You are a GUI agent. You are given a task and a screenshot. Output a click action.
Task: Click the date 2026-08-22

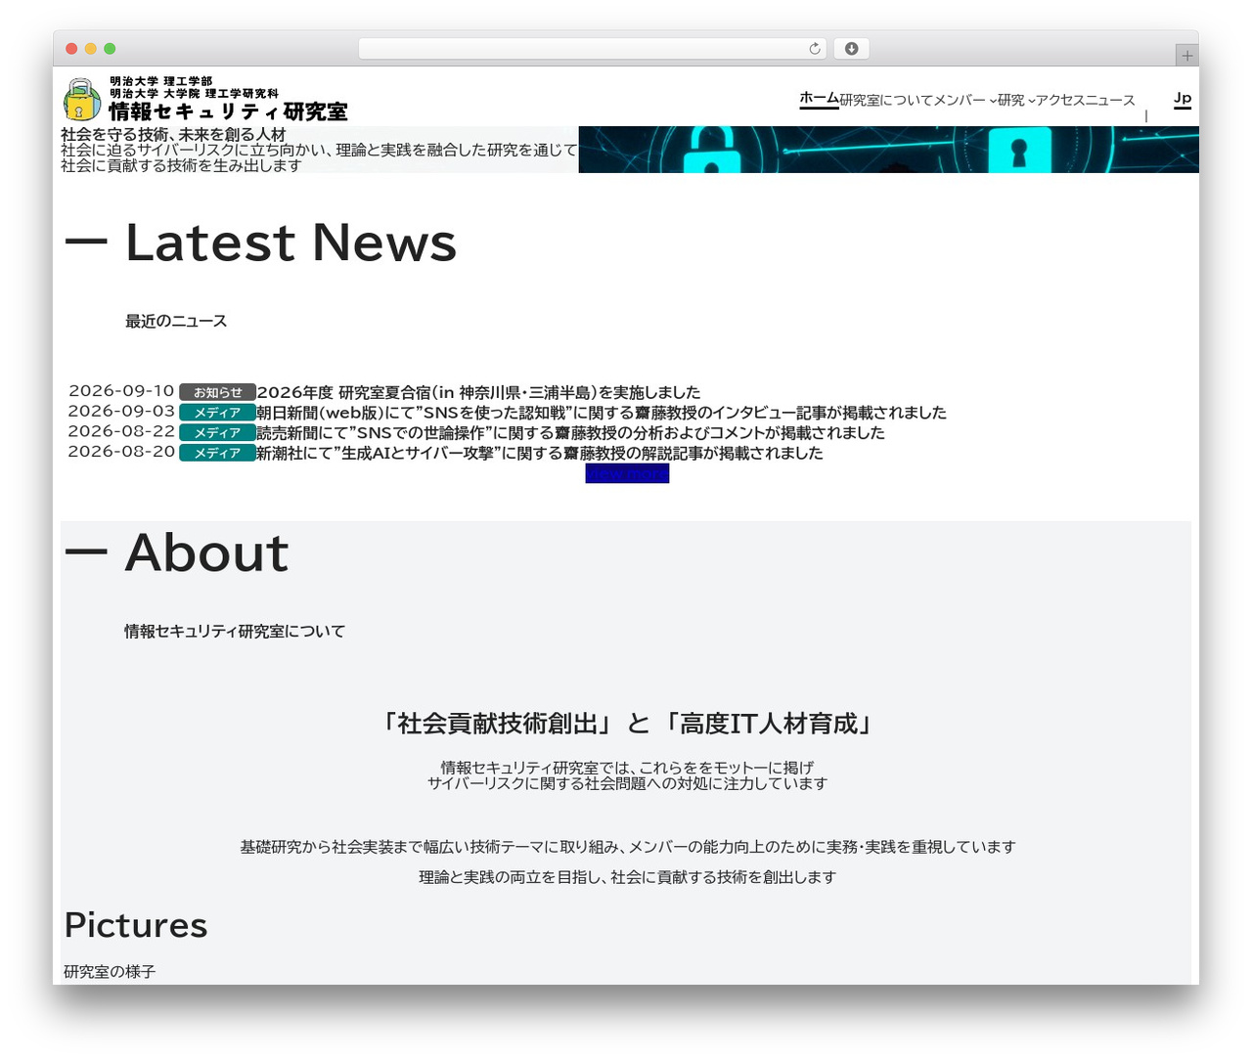coord(121,431)
